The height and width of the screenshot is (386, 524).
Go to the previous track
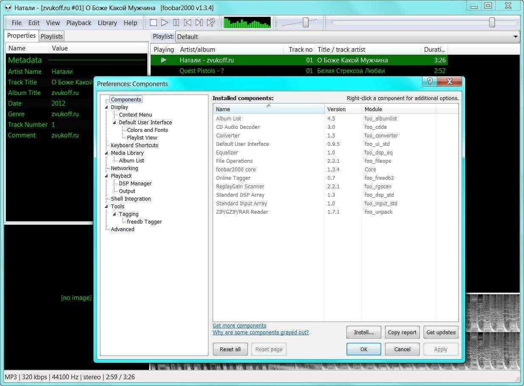(188, 22)
